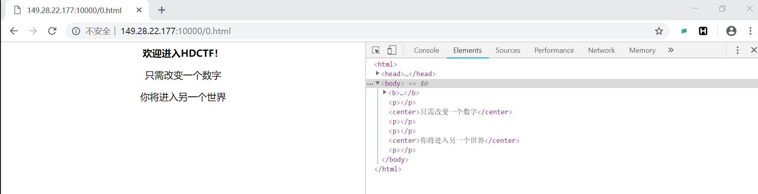Open a new browser tab
758x194 pixels.
coord(161,10)
